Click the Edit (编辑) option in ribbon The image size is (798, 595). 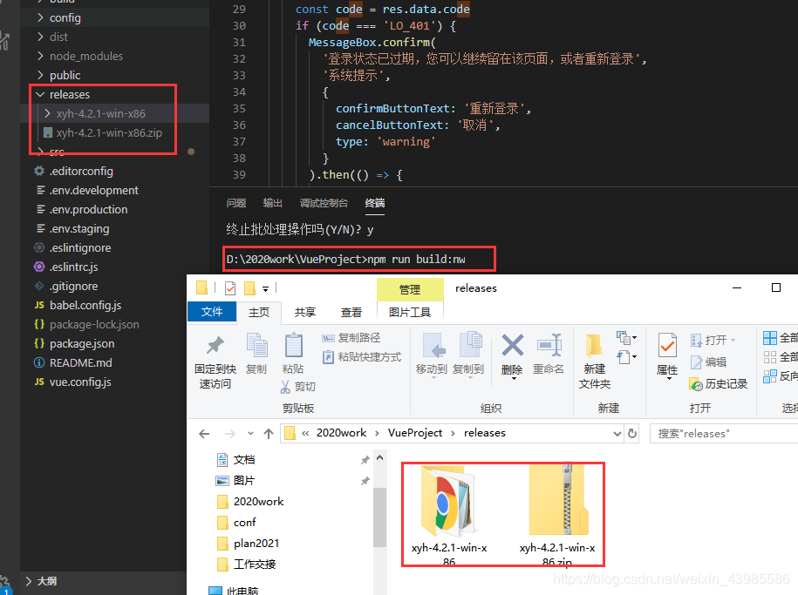(x=708, y=362)
